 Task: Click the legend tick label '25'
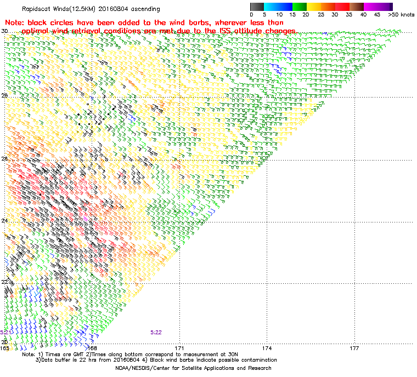321,15
